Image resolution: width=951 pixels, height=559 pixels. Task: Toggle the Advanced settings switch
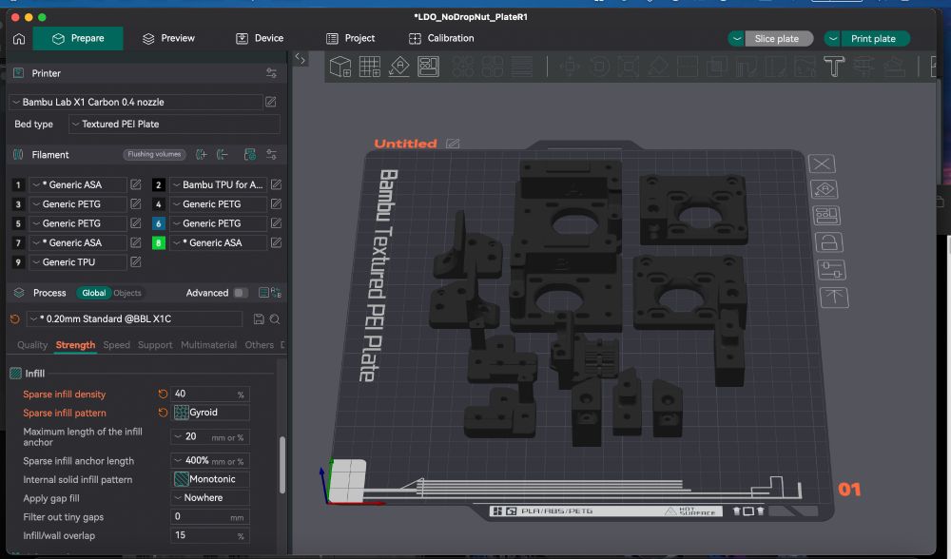[x=241, y=293]
